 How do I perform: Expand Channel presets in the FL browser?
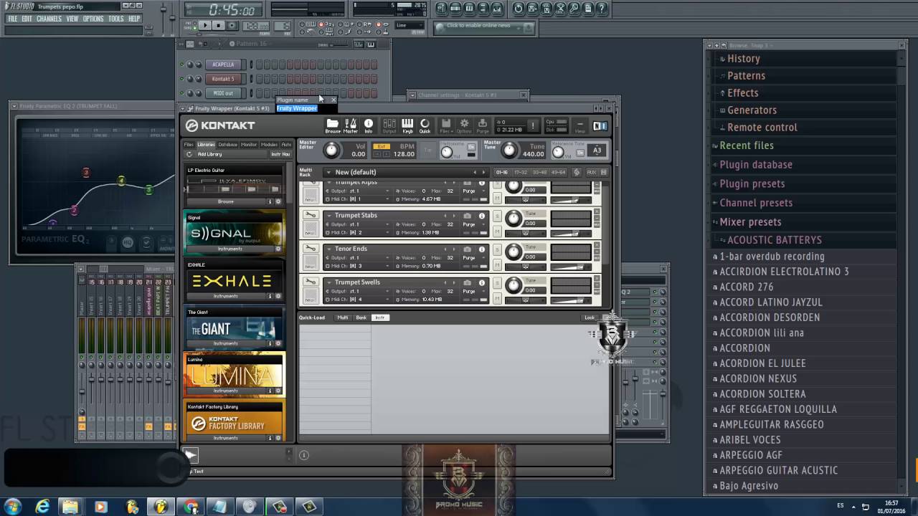[756, 203]
